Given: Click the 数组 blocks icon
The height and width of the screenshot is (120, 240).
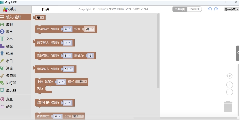Looking at the screenshot, I should click(x=2, y=46).
